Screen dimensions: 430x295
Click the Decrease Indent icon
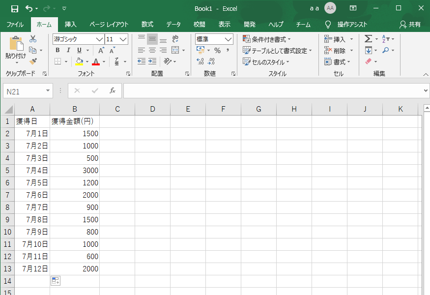[142, 61]
